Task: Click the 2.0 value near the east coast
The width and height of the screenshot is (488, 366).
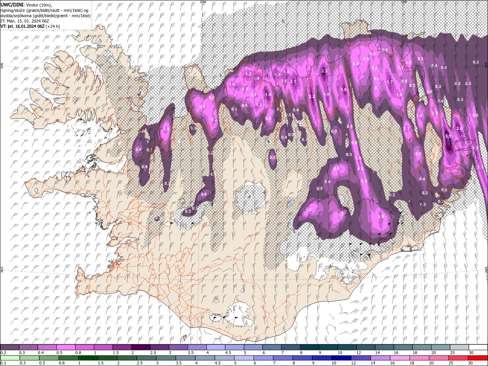Action: [x=459, y=129]
